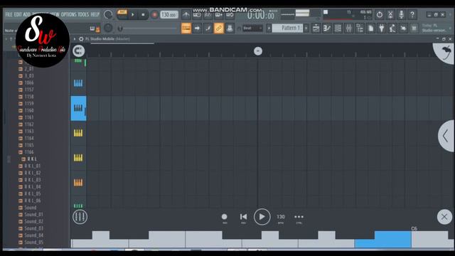Open the HELP menu
The height and width of the screenshot is (256, 455).
[95, 14]
